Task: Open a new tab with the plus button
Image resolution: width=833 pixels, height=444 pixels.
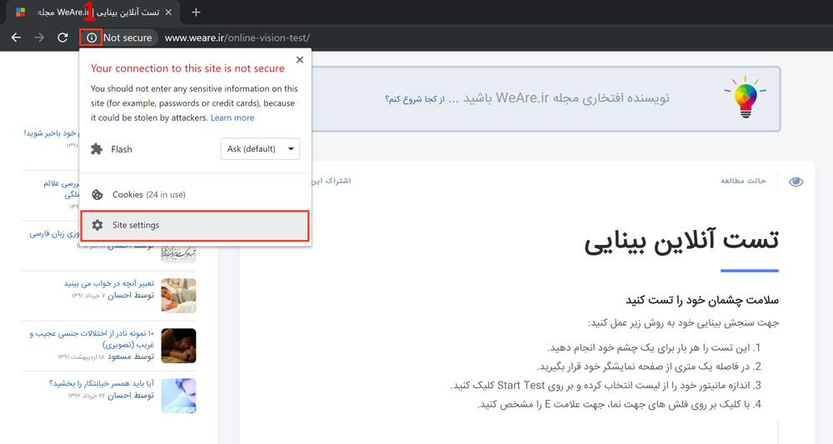Action: click(196, 12)
